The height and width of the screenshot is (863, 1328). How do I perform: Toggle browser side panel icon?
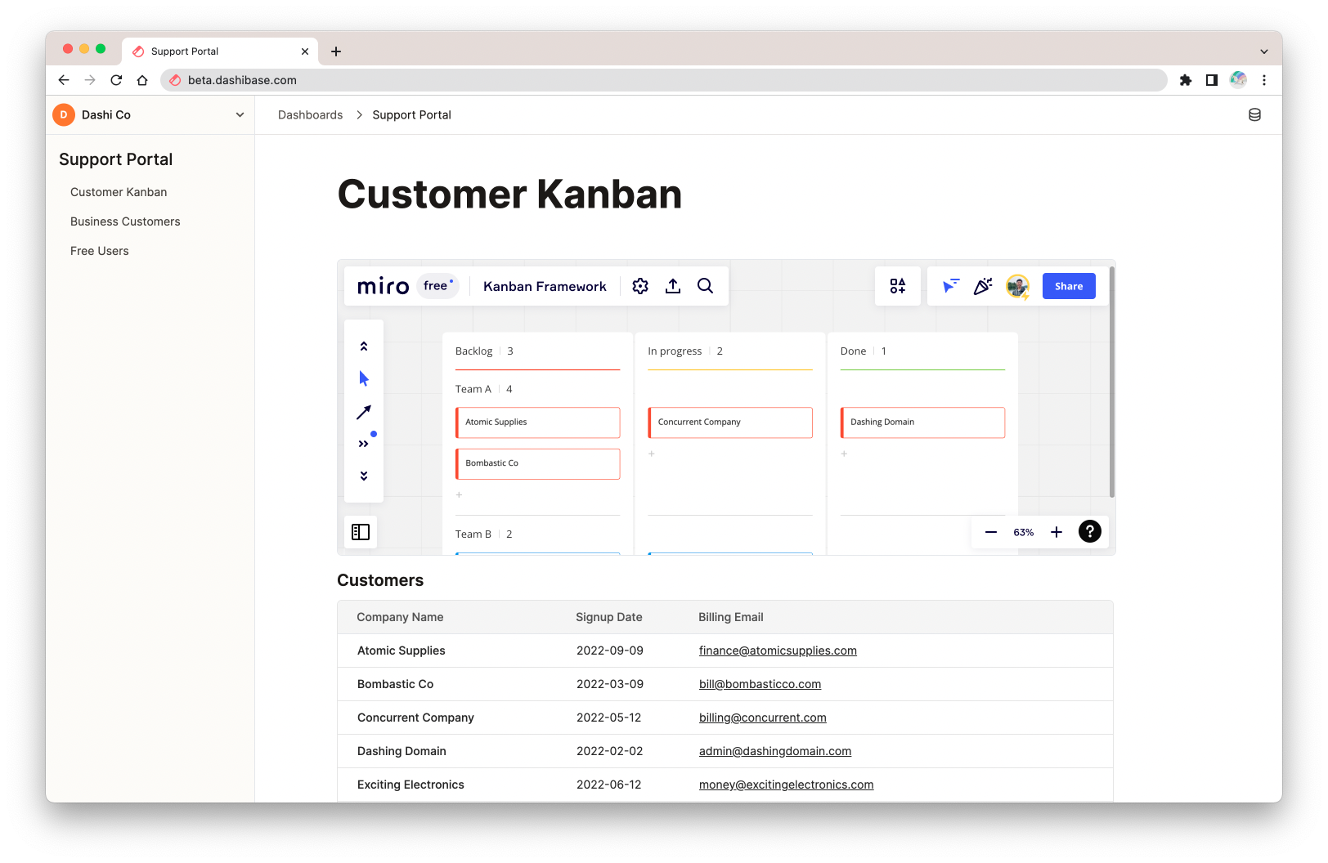1212,80
